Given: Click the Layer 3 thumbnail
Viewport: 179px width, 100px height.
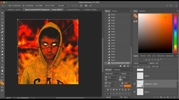Looking at the screenshot, I should (x=140, y=76).
